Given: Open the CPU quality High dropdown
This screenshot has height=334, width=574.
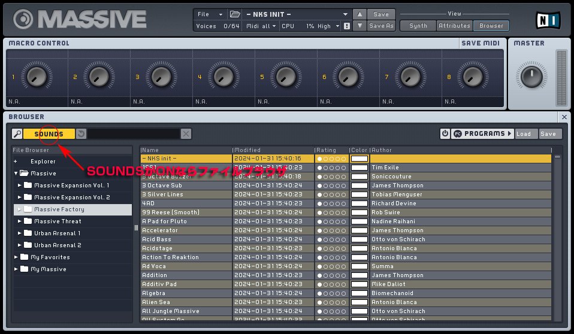Looking at the screenshot, I should coord(328,26).
